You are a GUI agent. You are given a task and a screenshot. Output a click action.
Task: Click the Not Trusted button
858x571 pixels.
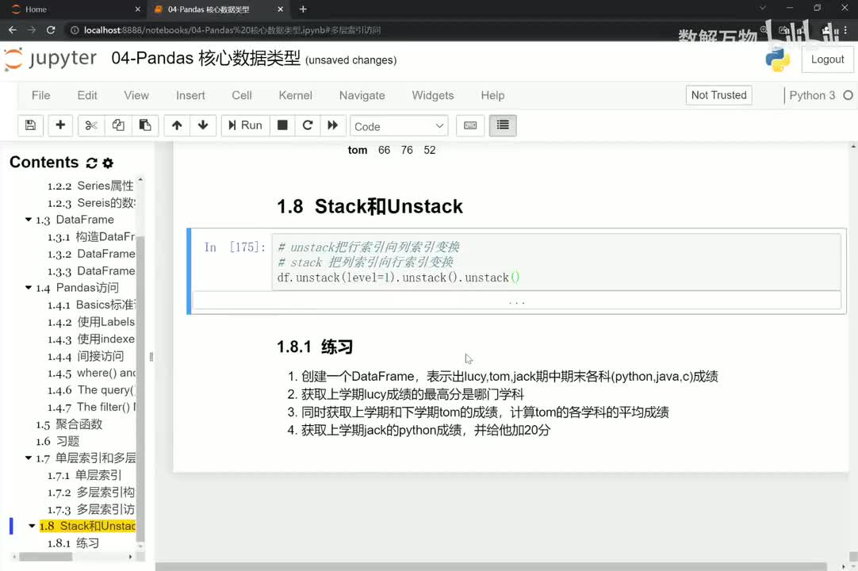tap(718, 95)
